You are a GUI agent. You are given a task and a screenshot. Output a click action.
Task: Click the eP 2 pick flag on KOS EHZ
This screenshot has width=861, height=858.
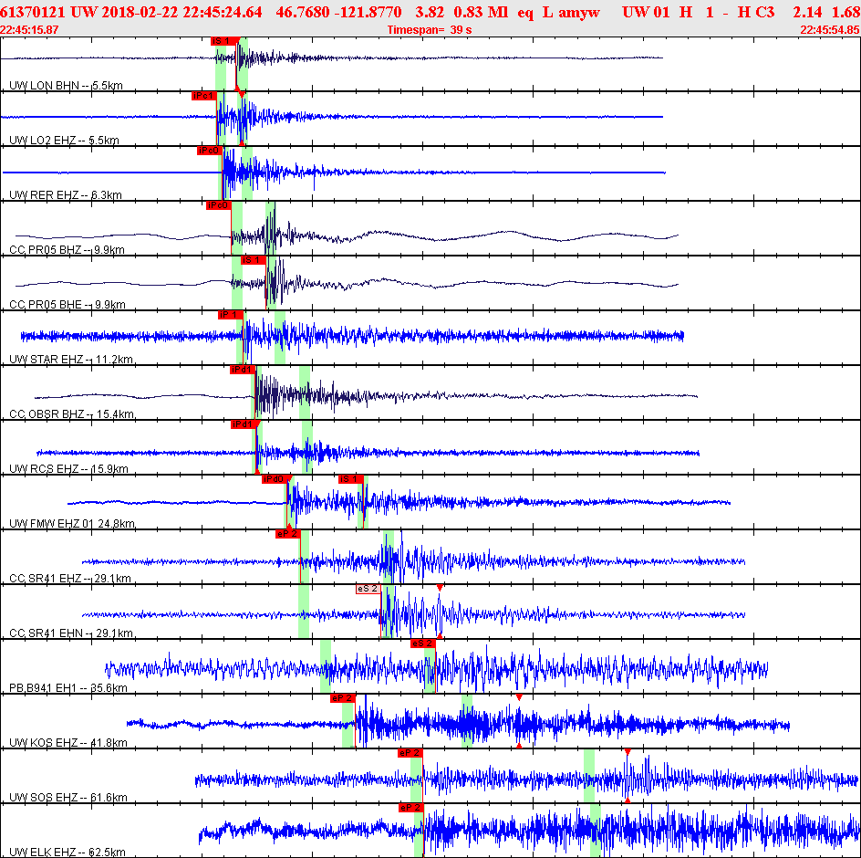tap(343, 698)
